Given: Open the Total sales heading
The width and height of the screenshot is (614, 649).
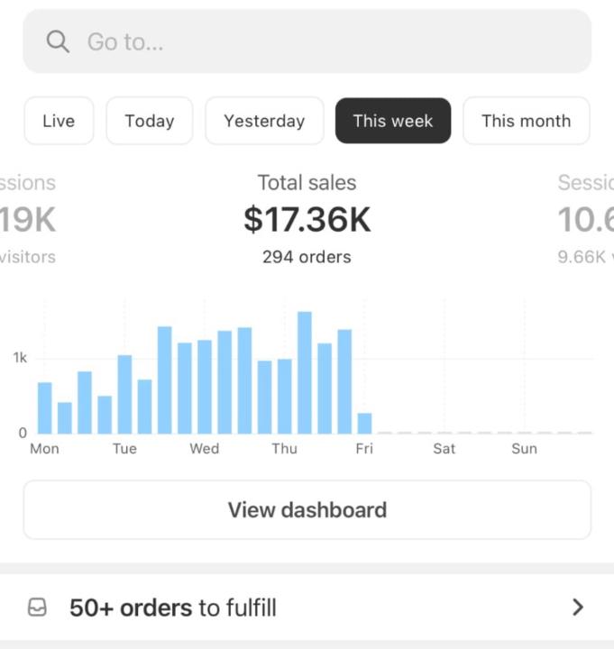Looking at the screenshot, I should (x=307, y=183).
